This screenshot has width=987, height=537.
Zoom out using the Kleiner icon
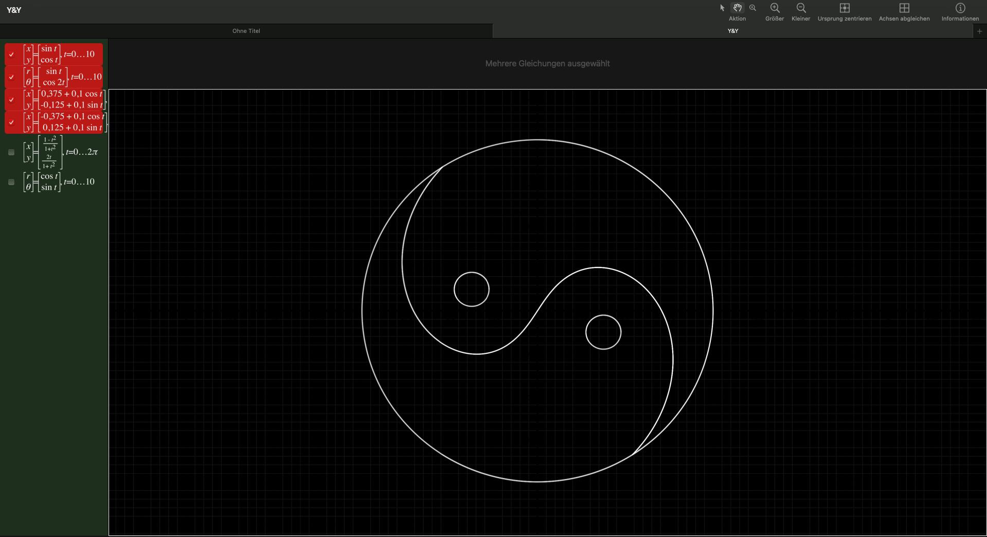[x=801, y=8]
